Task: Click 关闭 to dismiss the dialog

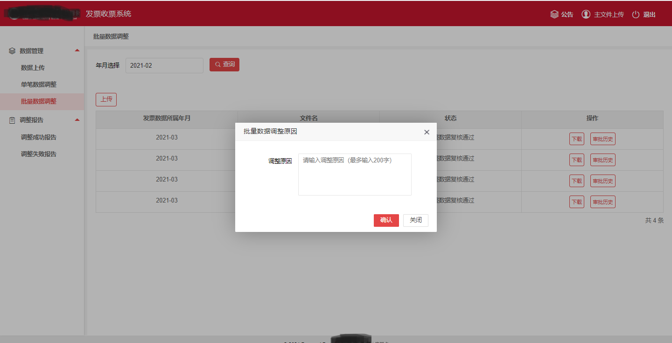Action: point(416,220)
